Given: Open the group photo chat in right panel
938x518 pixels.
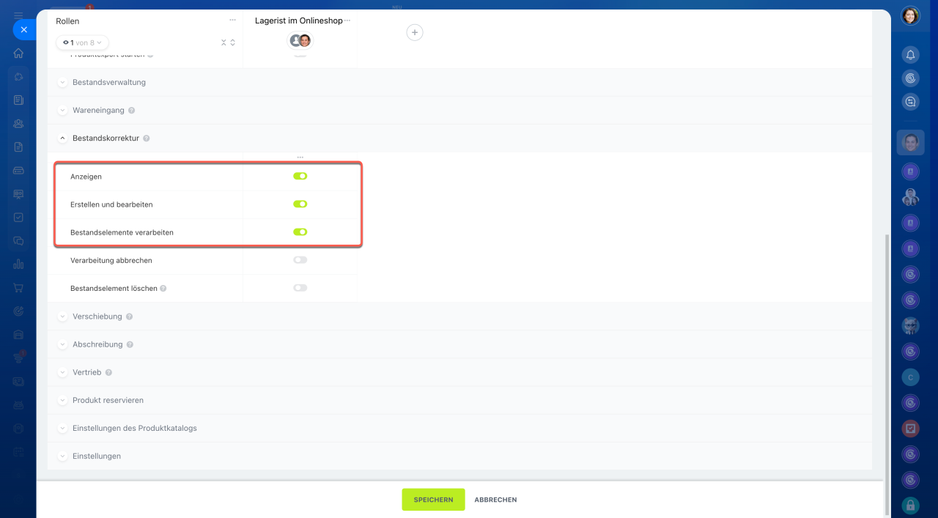Looking at the screenshot, I should point(910,197).
